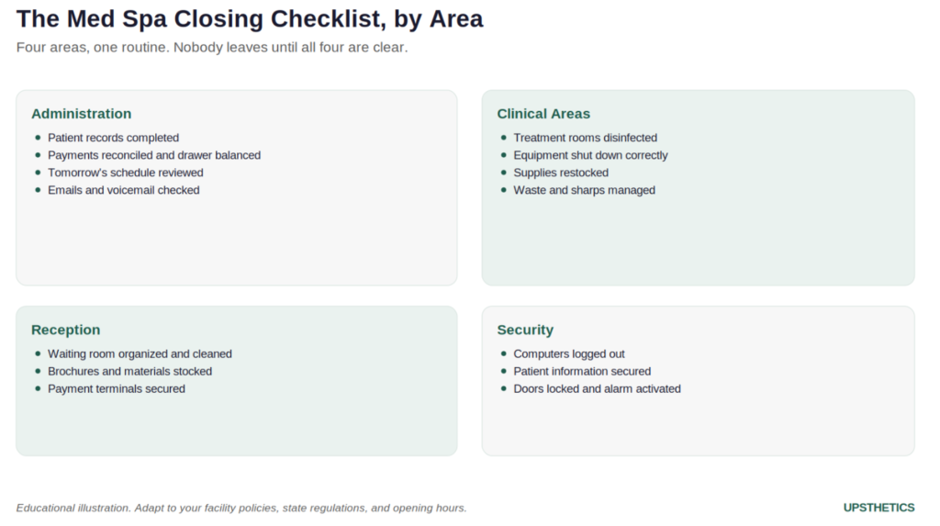This screenshot has width=940, height=526.
Task: Click 'Doors locked and alarm activated' item
Action: [597, 388]
